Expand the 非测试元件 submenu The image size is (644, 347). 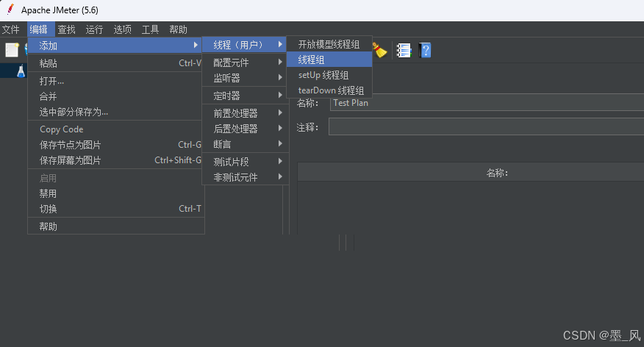point(246,177)
